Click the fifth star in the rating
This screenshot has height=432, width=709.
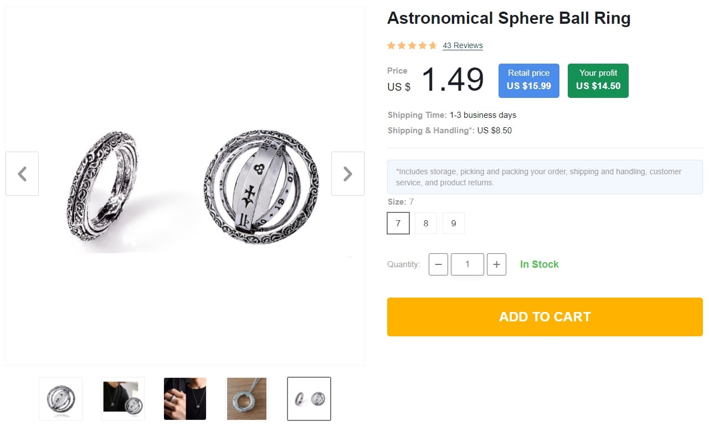[433, 45]
